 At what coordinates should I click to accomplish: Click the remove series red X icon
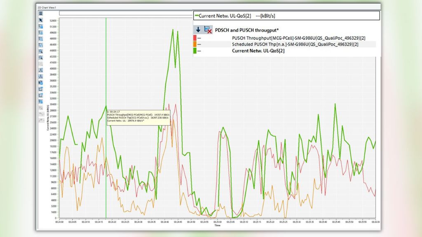pos(208,30)
